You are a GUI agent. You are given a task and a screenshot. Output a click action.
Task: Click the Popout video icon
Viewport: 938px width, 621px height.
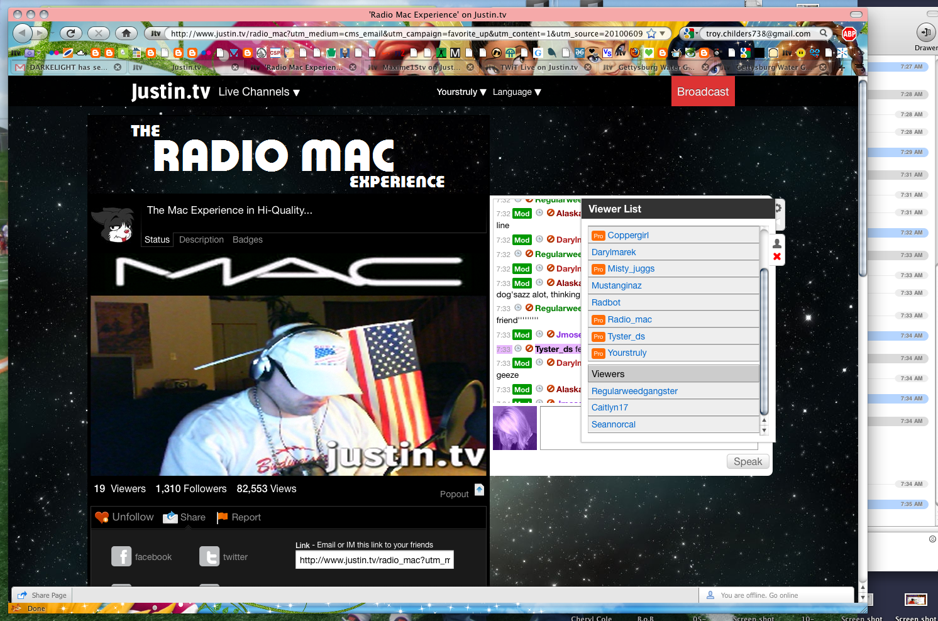(x=479, y=490)
